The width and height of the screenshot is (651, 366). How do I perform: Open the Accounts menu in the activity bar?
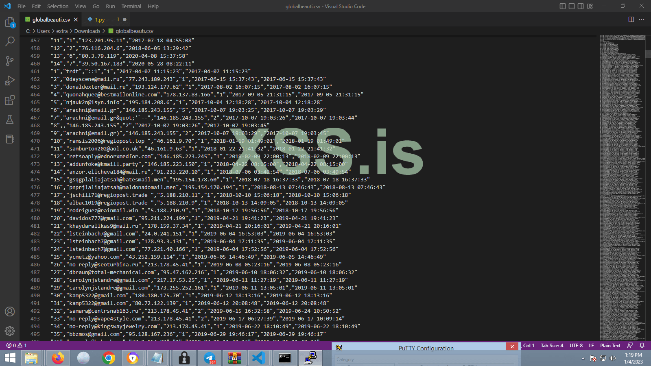point(10,312)
